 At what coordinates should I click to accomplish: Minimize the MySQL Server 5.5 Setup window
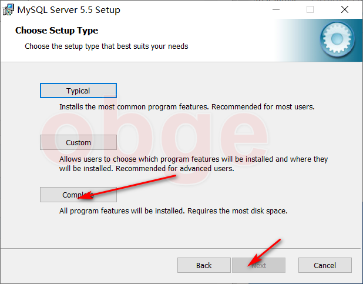[x=276, y=9]
